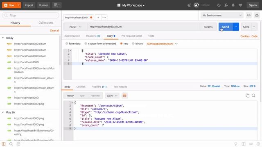Select the x-www-form-urlencoded radio button
The image size is (262, 147).
(x=86, y=44)
